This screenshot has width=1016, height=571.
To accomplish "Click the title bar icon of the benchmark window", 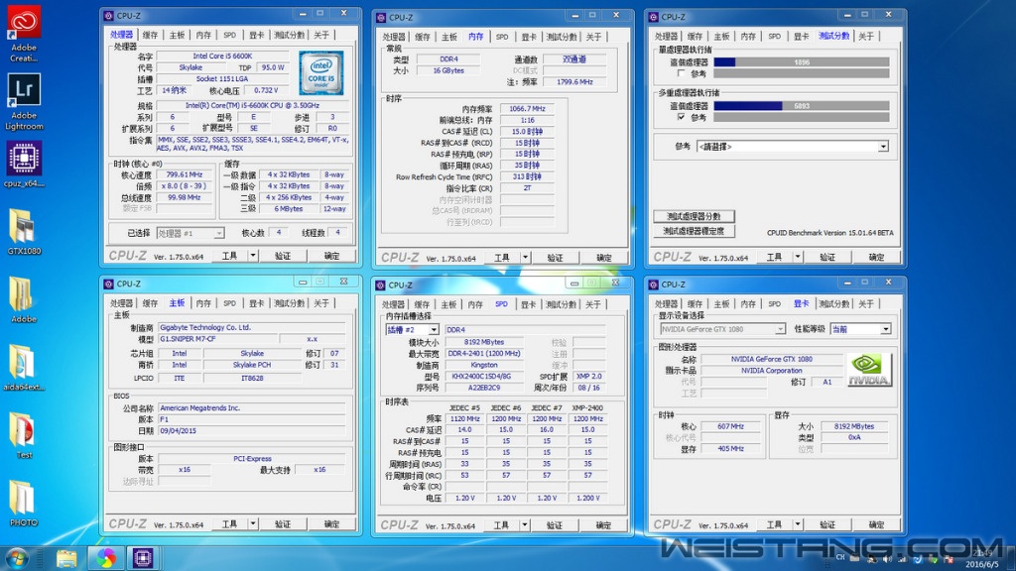I will pos(653,17).
